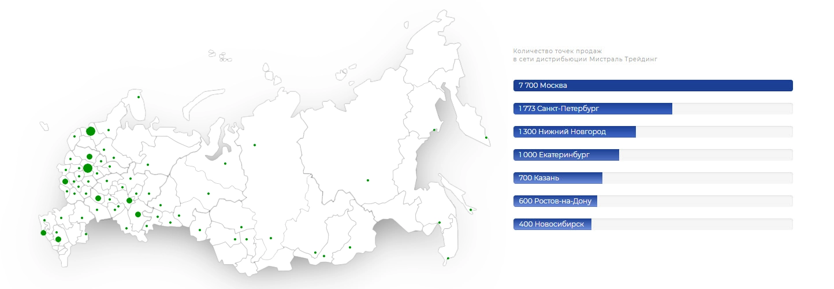Click the Kola Peninsula northern dot
834x289 pixels.
(x=139, y=97)
